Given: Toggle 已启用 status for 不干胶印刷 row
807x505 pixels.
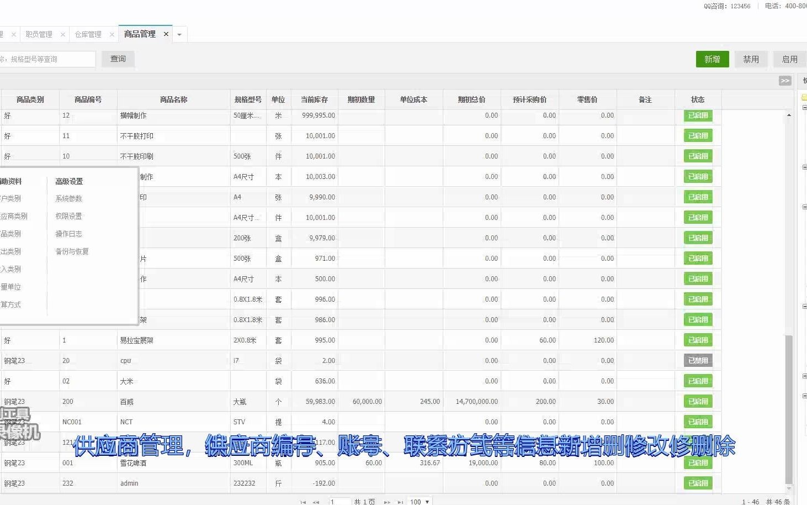Looking at the screenshot, I should 698,156.
